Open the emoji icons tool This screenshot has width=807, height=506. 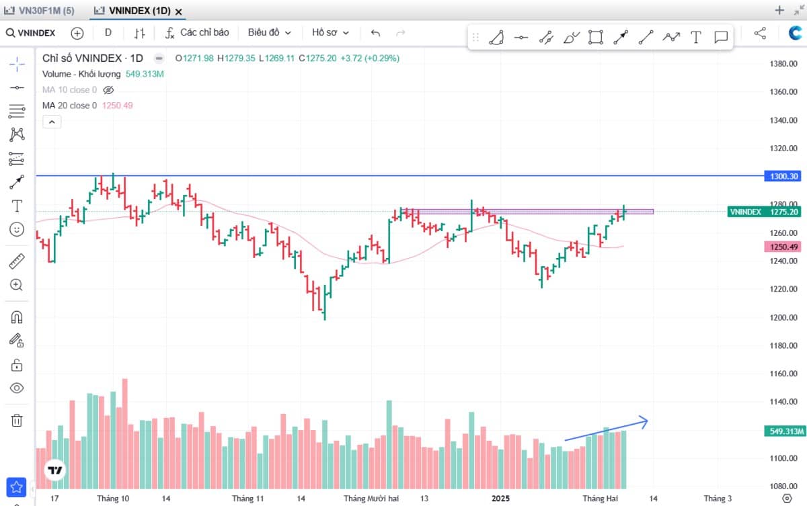pyautogui.click(x=17, y=229)
